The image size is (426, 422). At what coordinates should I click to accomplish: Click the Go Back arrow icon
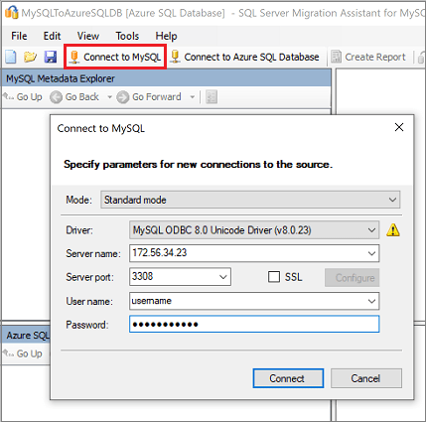tap(56, 97)
